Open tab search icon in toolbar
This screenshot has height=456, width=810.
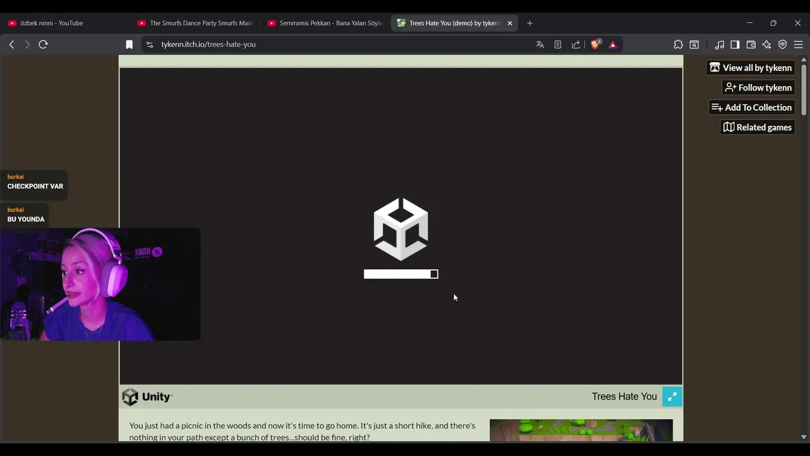pyautogui.click(x=694, y=44)
